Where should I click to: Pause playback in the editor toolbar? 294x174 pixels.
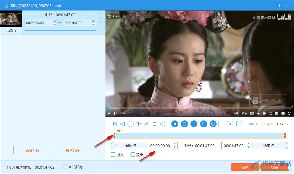coord(131,124)
